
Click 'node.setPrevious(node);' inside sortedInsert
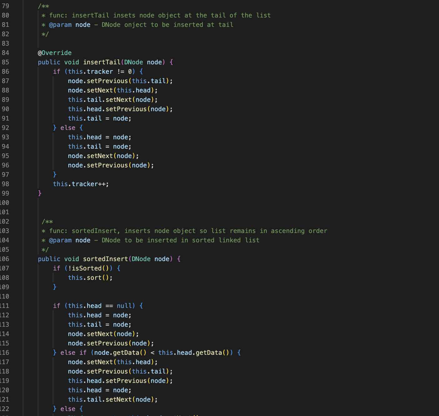coord(111,343)
